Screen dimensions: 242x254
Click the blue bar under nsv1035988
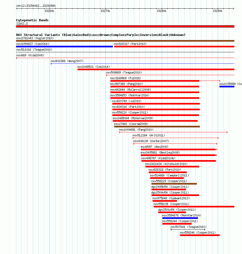227,87
